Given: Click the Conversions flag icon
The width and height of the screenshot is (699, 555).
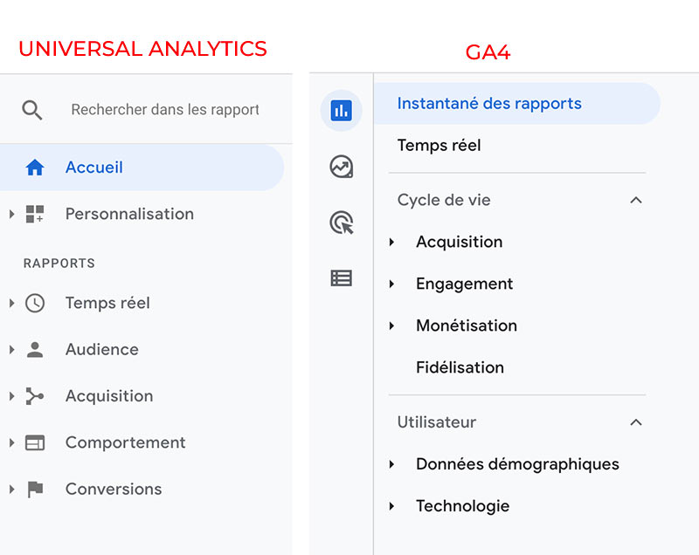Looking at the screenshot, I should click(x=35, y=490).
